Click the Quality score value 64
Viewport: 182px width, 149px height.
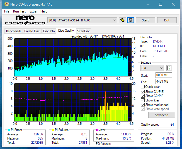click(x=172, y=125)
